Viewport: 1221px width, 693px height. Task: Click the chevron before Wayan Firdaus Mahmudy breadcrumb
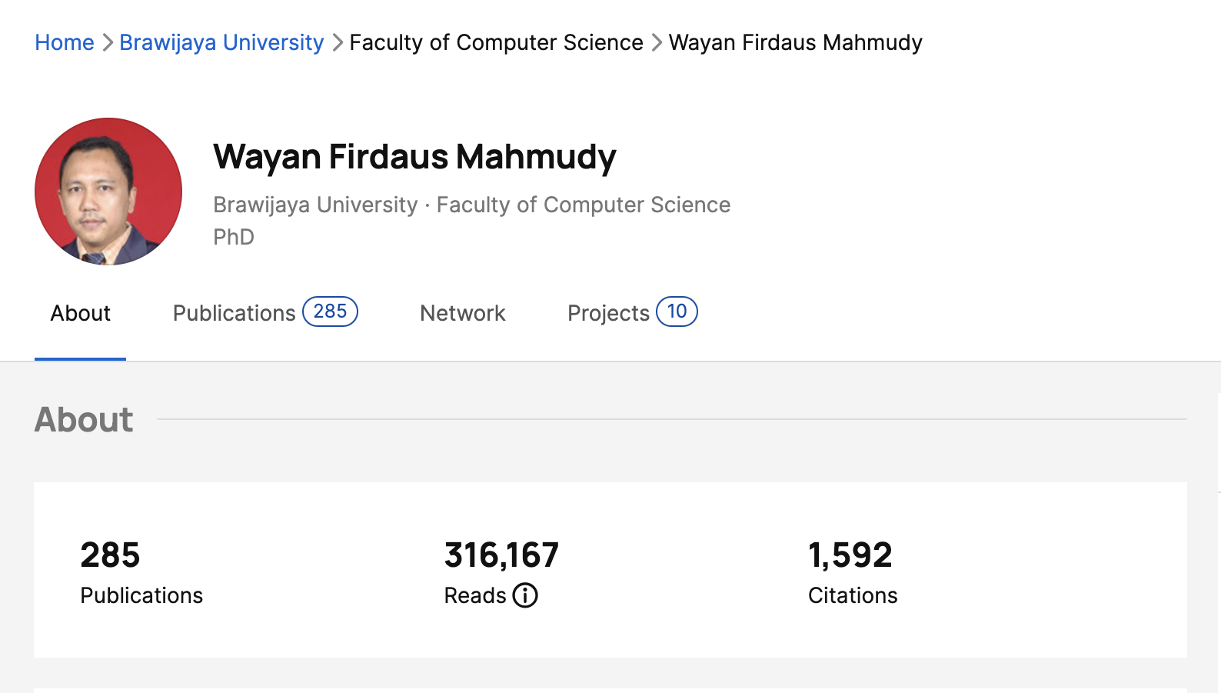point(657,43)
